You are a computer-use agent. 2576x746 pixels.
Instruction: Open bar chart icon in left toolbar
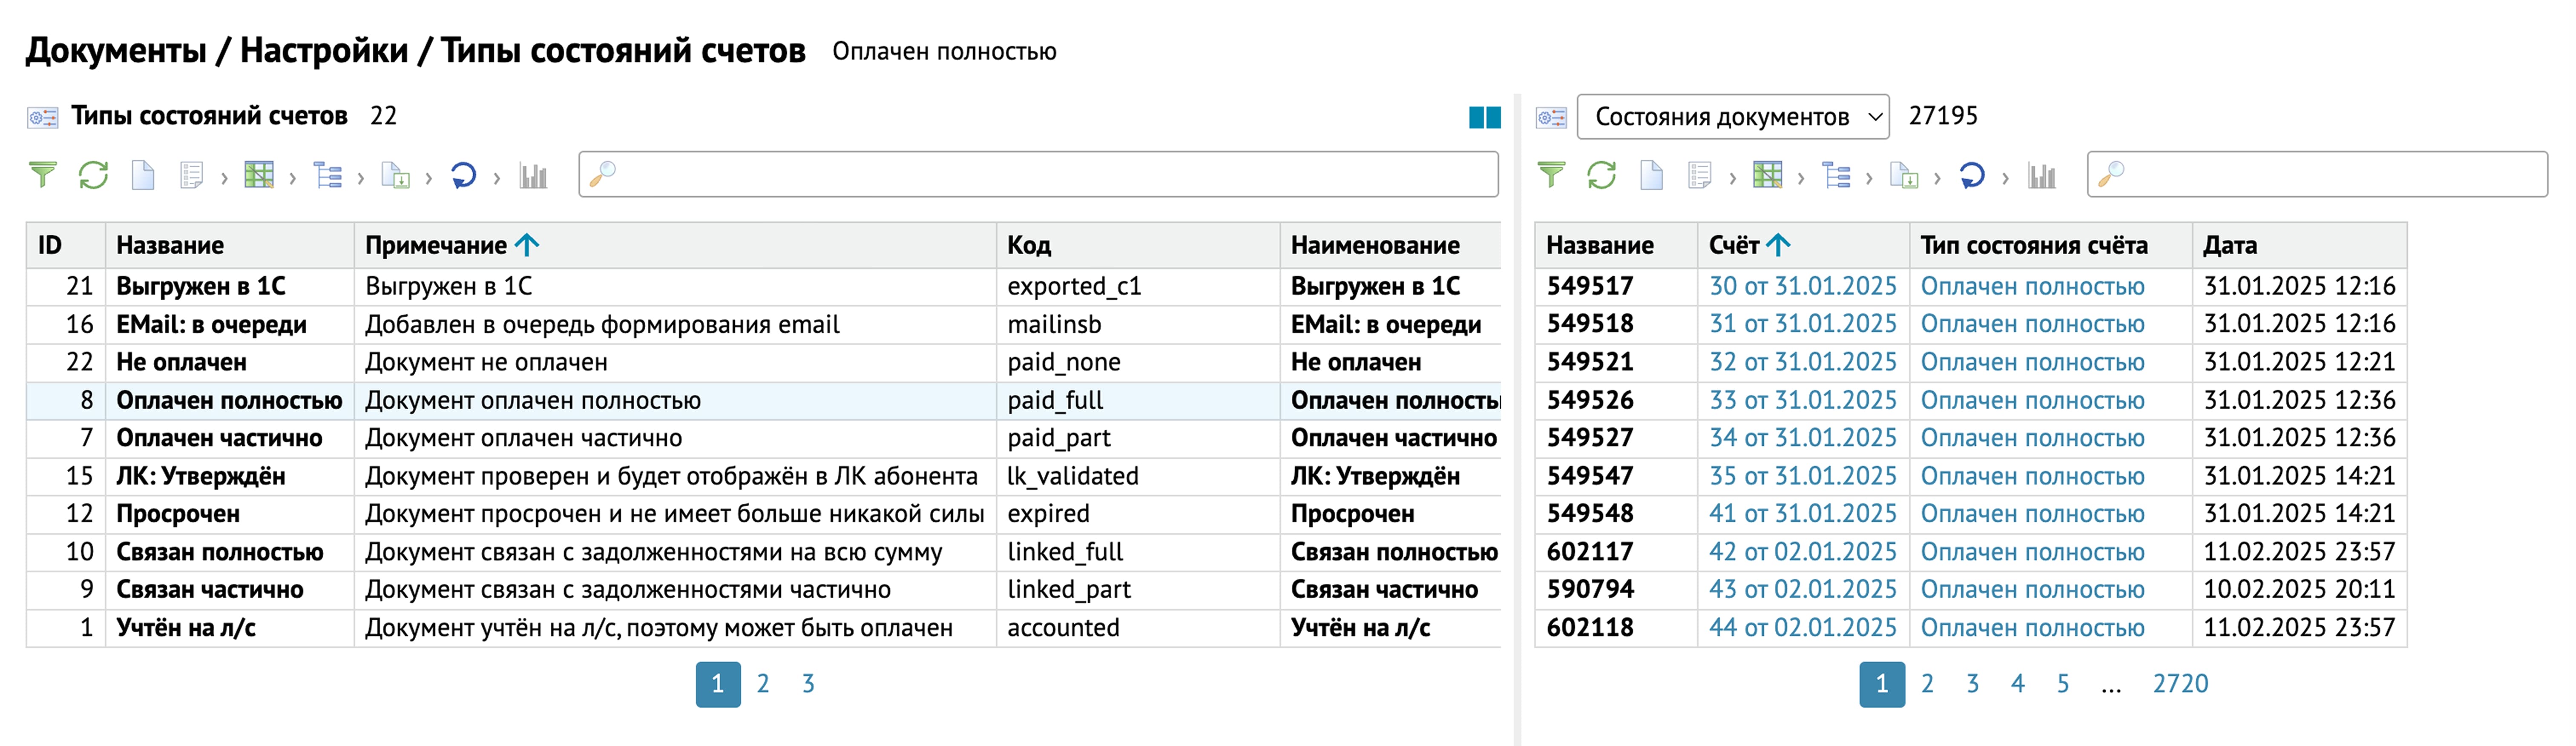pyautogui.click(x=533, y=176)
